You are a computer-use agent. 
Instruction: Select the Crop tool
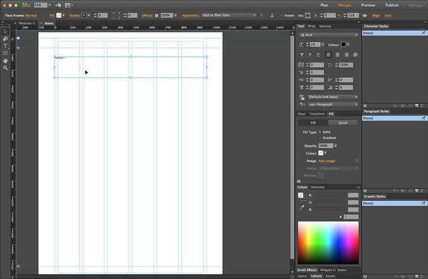pyautogui.click(x=5, y=38)
